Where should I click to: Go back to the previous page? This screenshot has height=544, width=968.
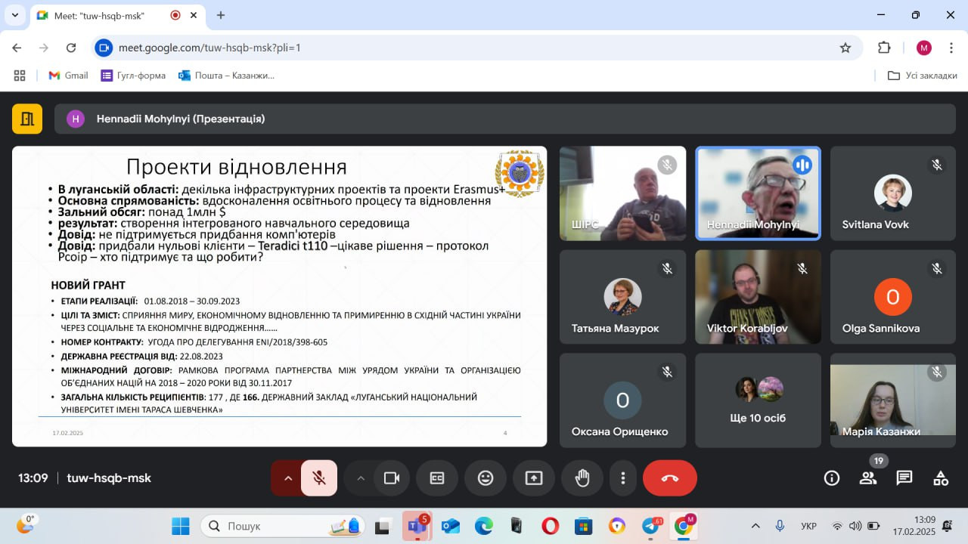point(17,48)
